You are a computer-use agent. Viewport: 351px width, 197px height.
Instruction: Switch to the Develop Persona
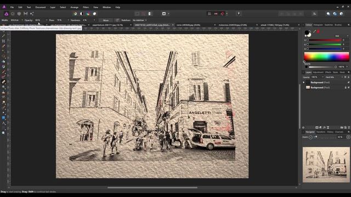point(19,14)
